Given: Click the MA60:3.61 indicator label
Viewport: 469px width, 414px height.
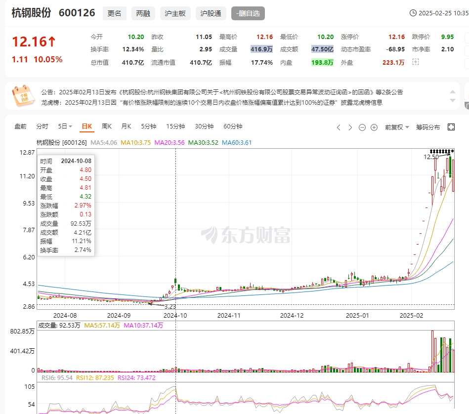Looking at the screenshot, I should point(237,143).
